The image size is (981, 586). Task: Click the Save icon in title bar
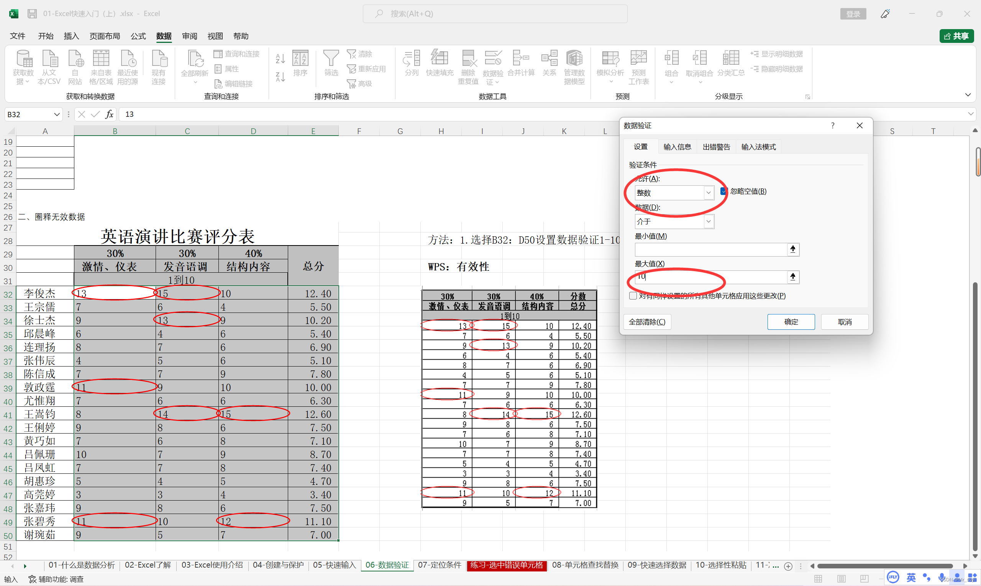(x=32, y=13)
